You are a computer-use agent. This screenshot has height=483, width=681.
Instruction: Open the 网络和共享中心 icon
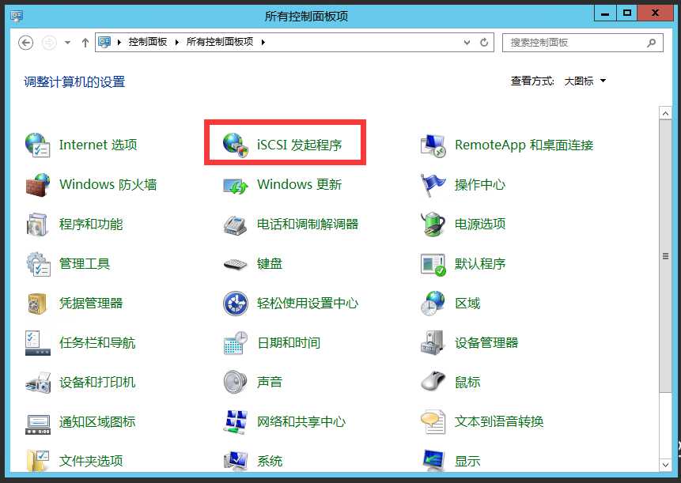pyautogui.click(x=236, y=422)
